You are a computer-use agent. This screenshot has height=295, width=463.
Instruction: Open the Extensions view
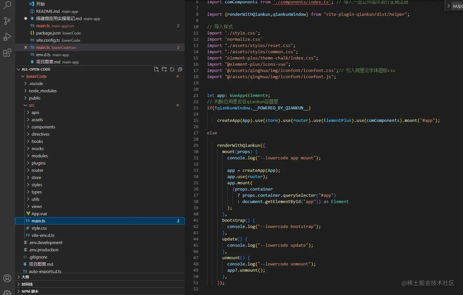(7, 53)
